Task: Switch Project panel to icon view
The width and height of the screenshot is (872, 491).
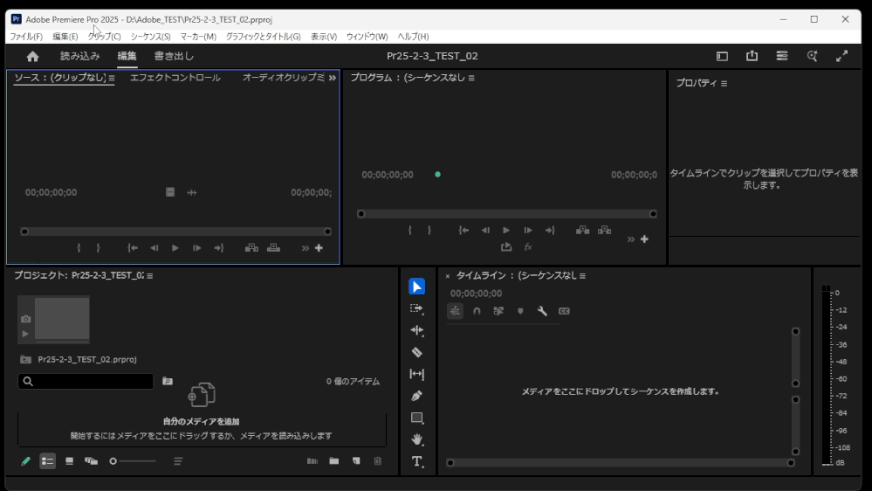Action: tap(69, 461)
